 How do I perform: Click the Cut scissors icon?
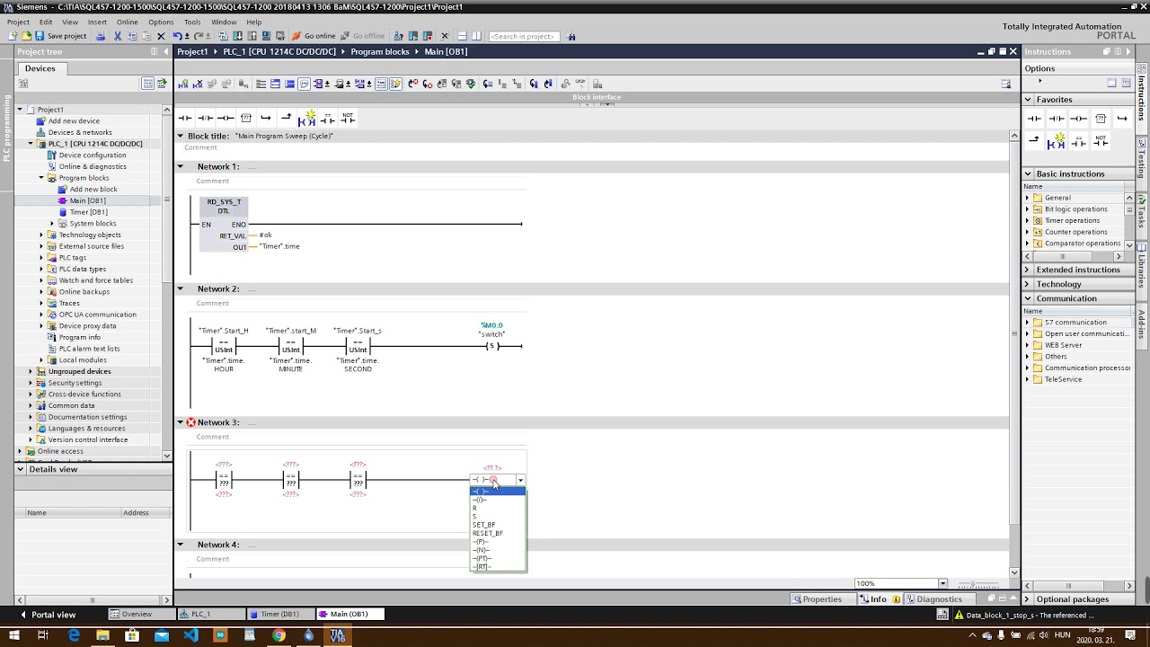(117, 36)
